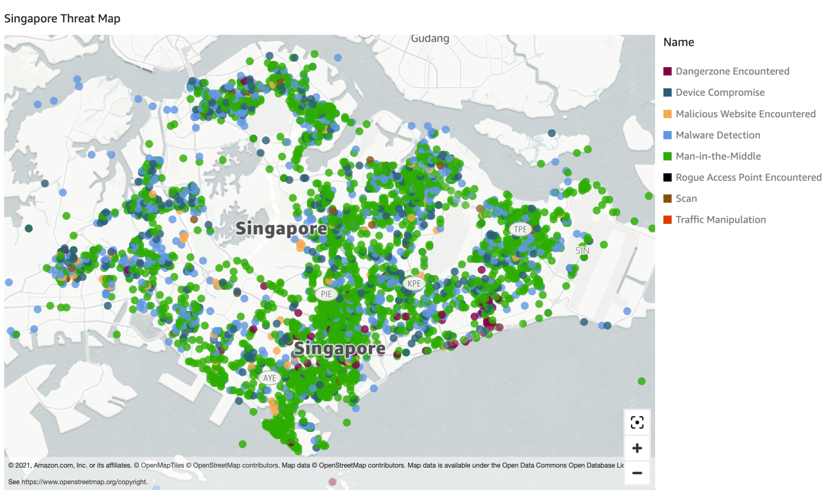Click the Traffic Manipulation legend entry
This screenshot has height=492, width=840.
[714, 220]
